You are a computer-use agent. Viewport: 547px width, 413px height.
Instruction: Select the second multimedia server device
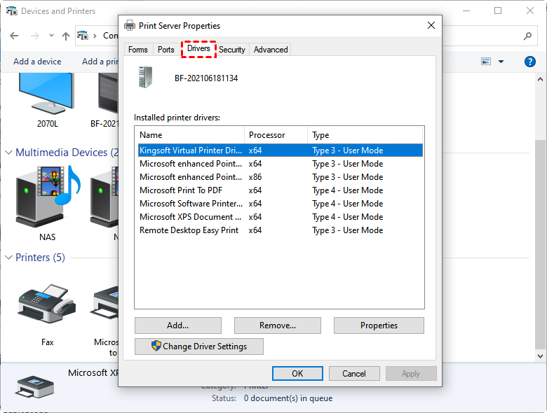pos(104,203)
